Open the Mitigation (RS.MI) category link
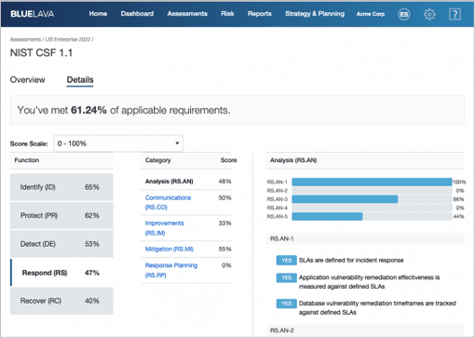Viewport: 475px width, 338px height. (x=170, y=249)
